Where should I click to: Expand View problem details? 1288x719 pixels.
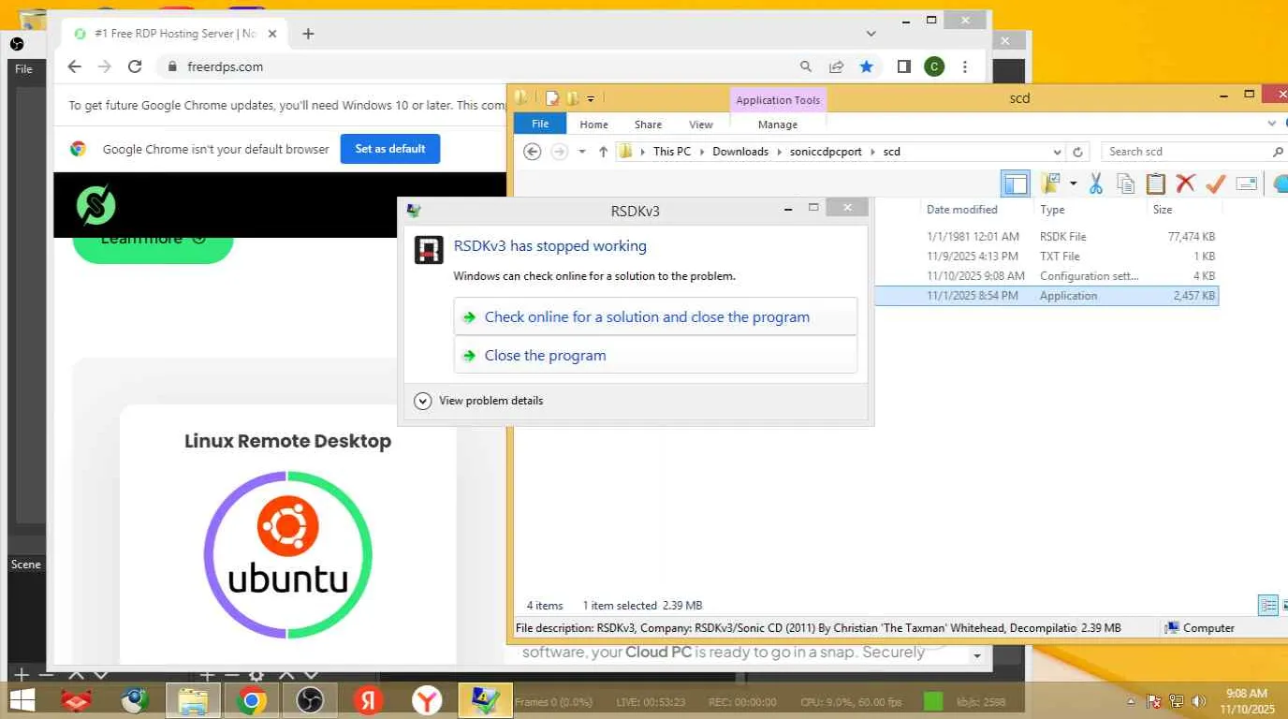(478, 401)
